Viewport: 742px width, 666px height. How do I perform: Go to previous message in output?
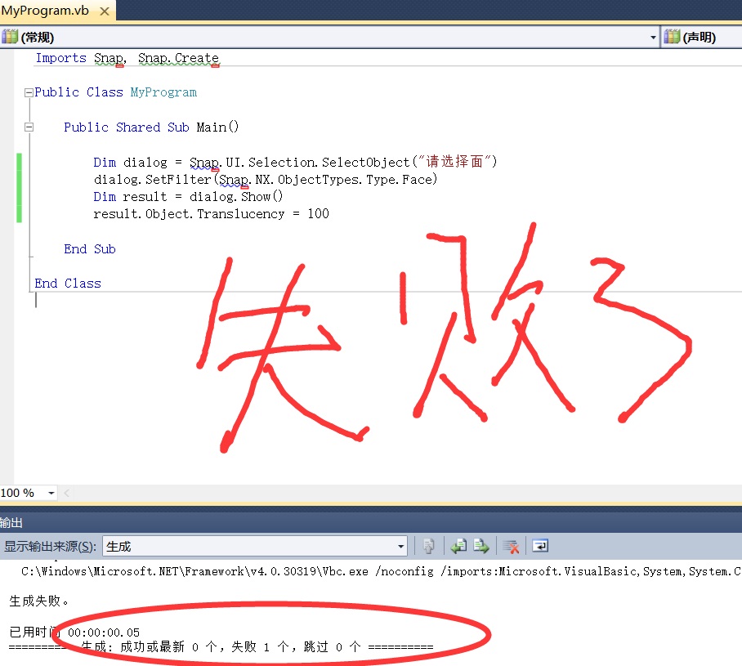[459, 547]
